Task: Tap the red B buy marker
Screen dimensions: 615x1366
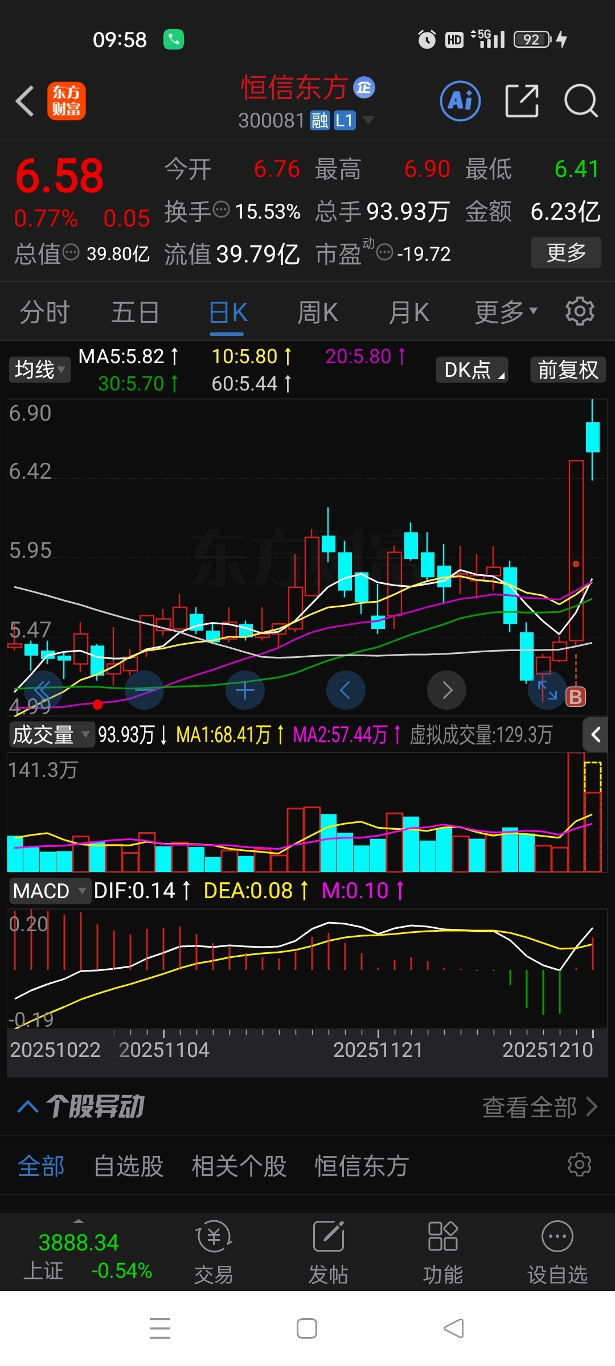Action: pos(576,697)
